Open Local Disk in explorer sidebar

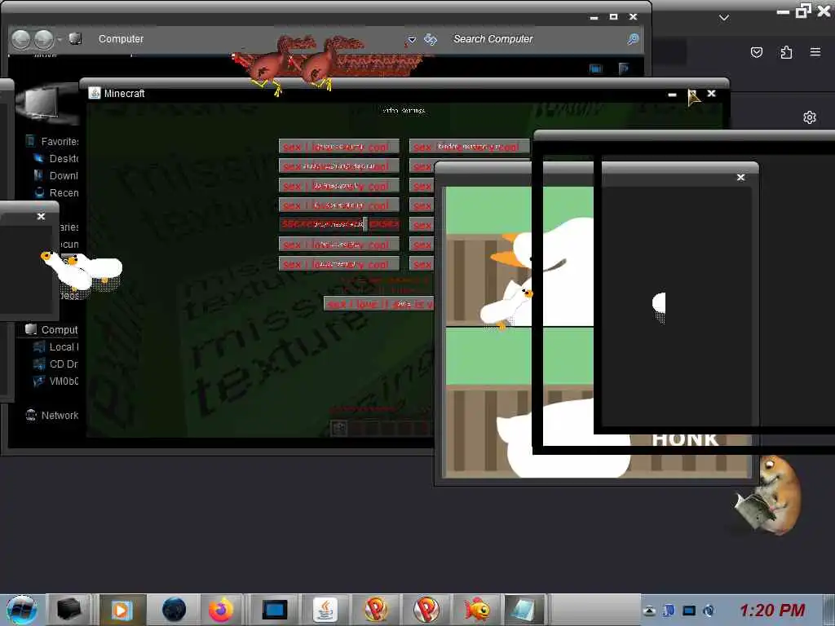point(56,346)
